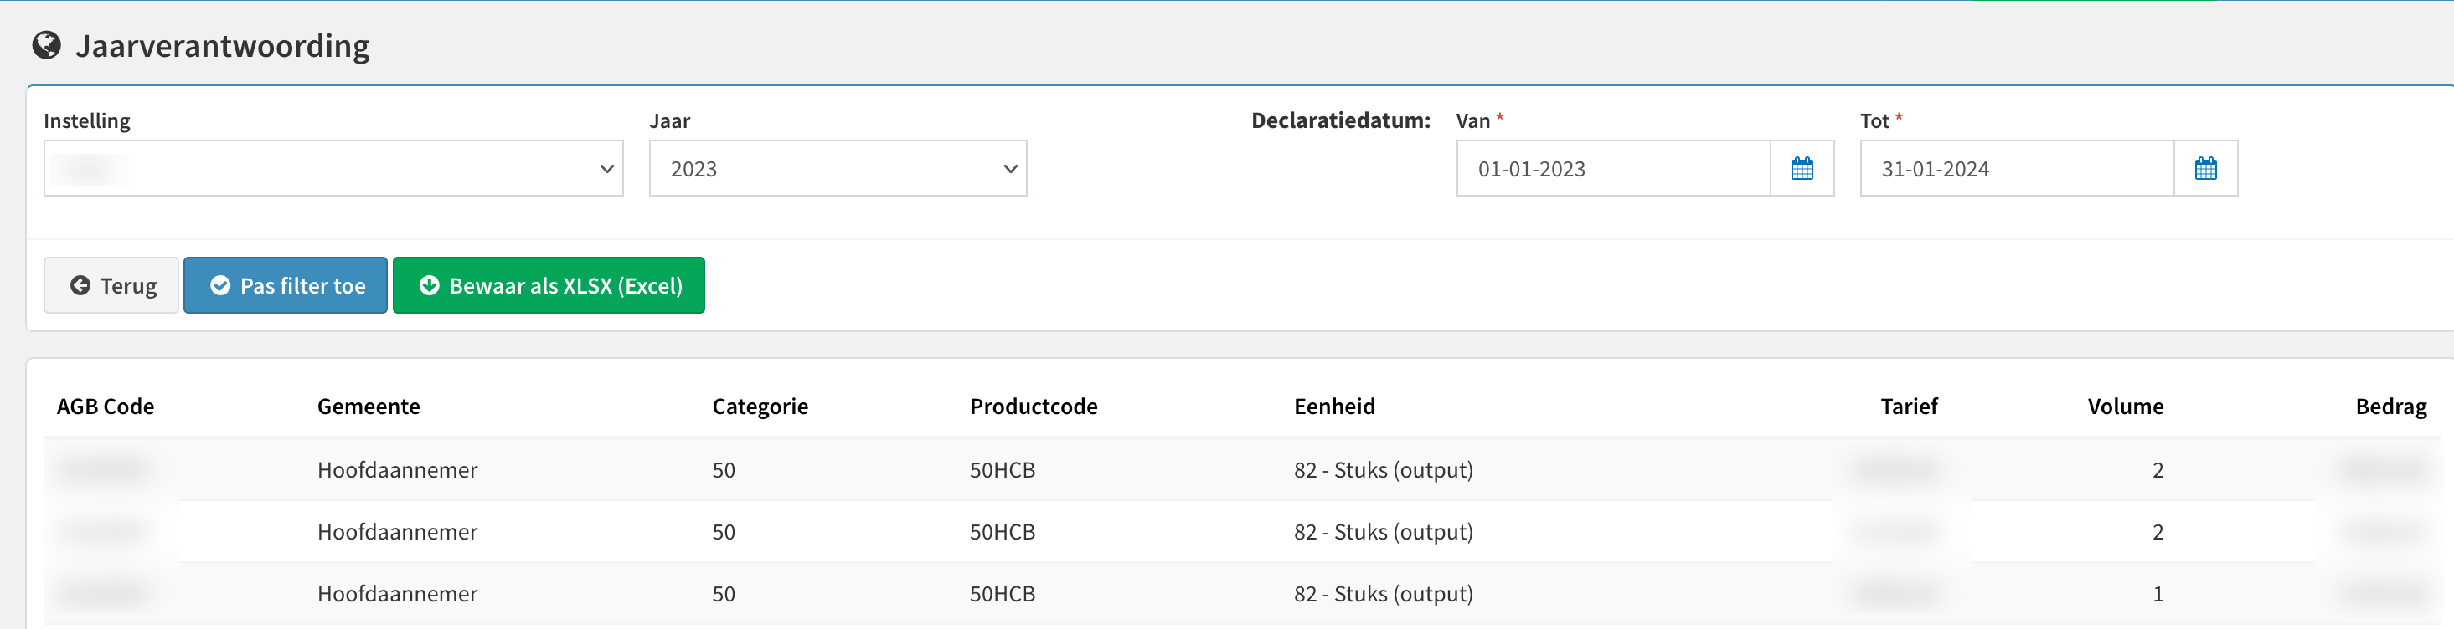
Task: Export with Bewaar als XLSX (Excel)
Action: coord(549,285)
